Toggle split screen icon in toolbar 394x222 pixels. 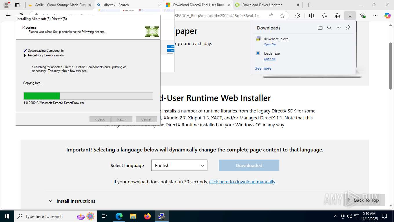[x=312, y=16]
